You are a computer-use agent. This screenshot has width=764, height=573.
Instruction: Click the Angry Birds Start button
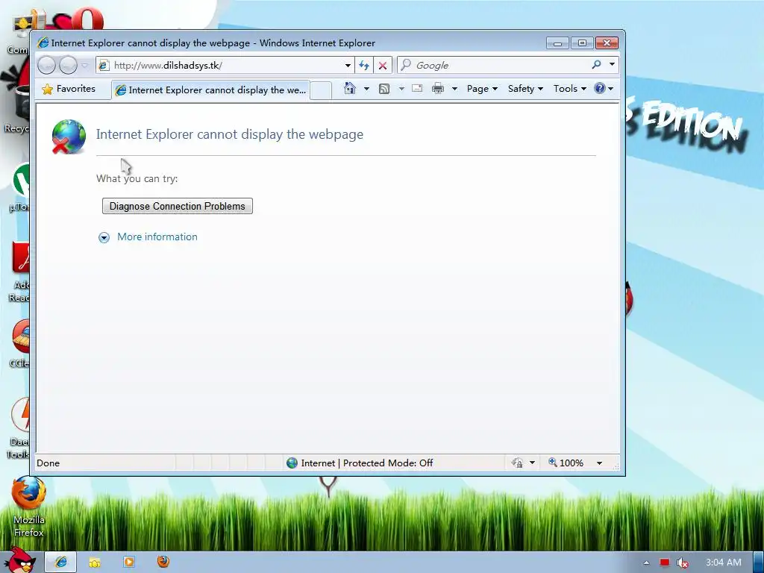pos(19,560)
